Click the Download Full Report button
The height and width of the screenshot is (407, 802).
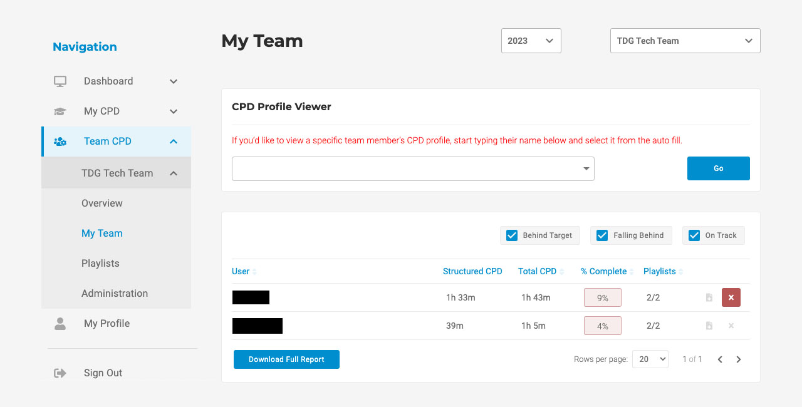click(x=286, y=359)
